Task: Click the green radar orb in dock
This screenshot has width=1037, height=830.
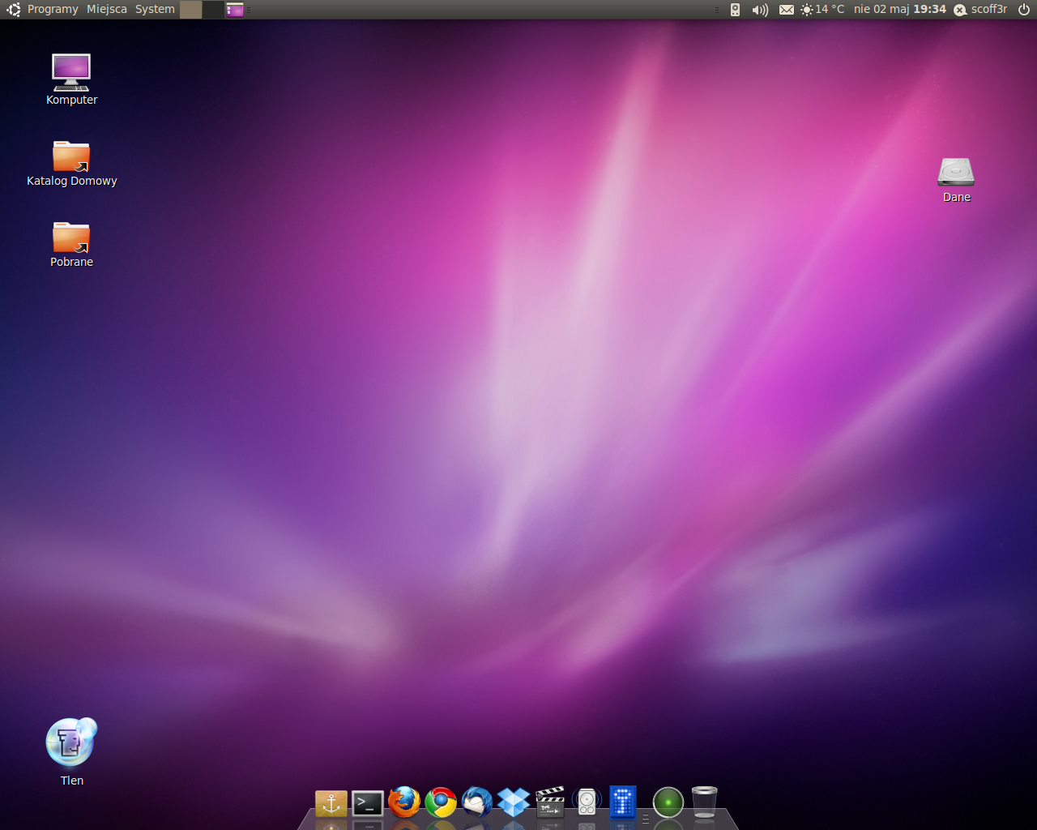Action: (x=668, y=802)
